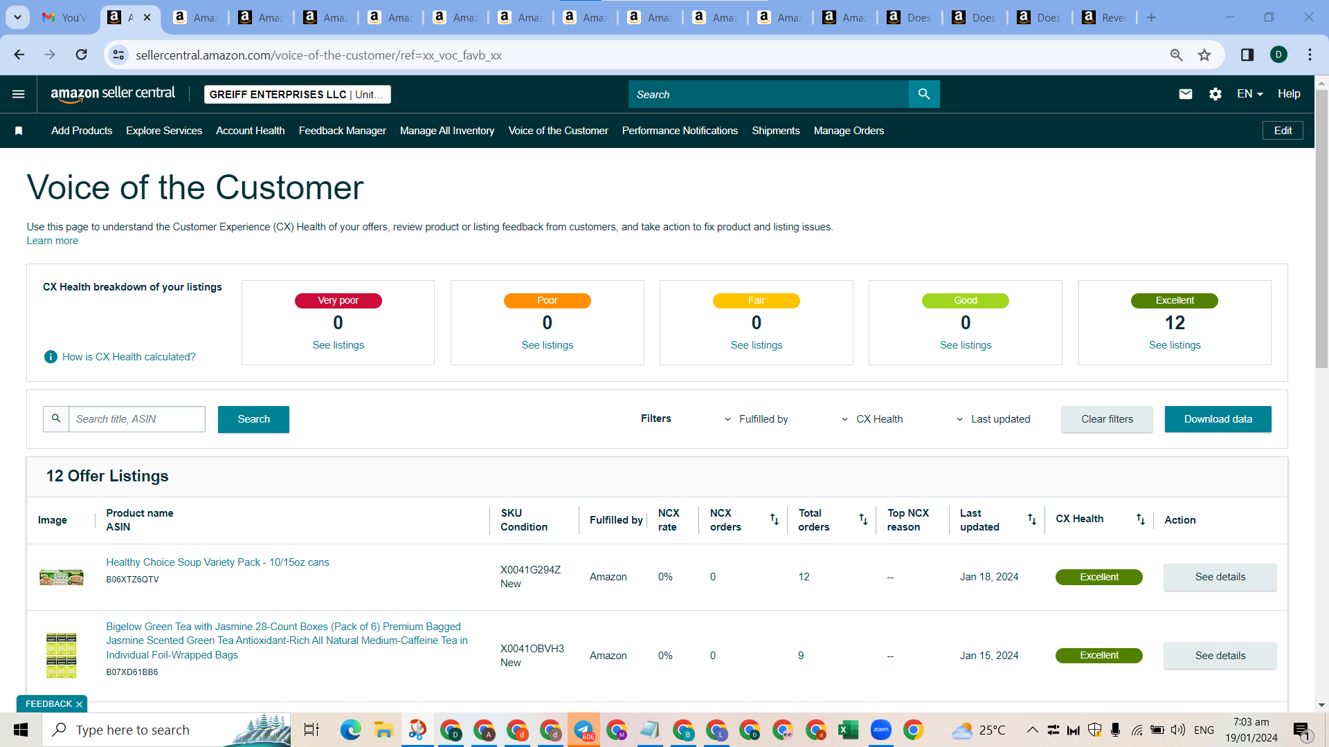The height and width of the screenshot is (747, 1329).
Task: Click the Bigelow Green Tea product thumbnail
Action: coord(62,656)
